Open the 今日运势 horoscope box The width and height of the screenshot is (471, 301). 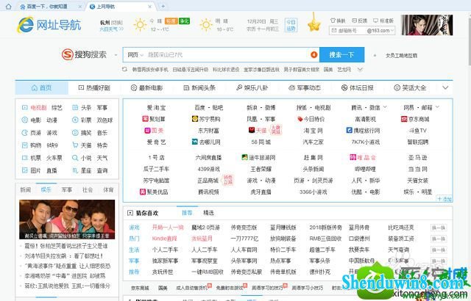point(291,25)
